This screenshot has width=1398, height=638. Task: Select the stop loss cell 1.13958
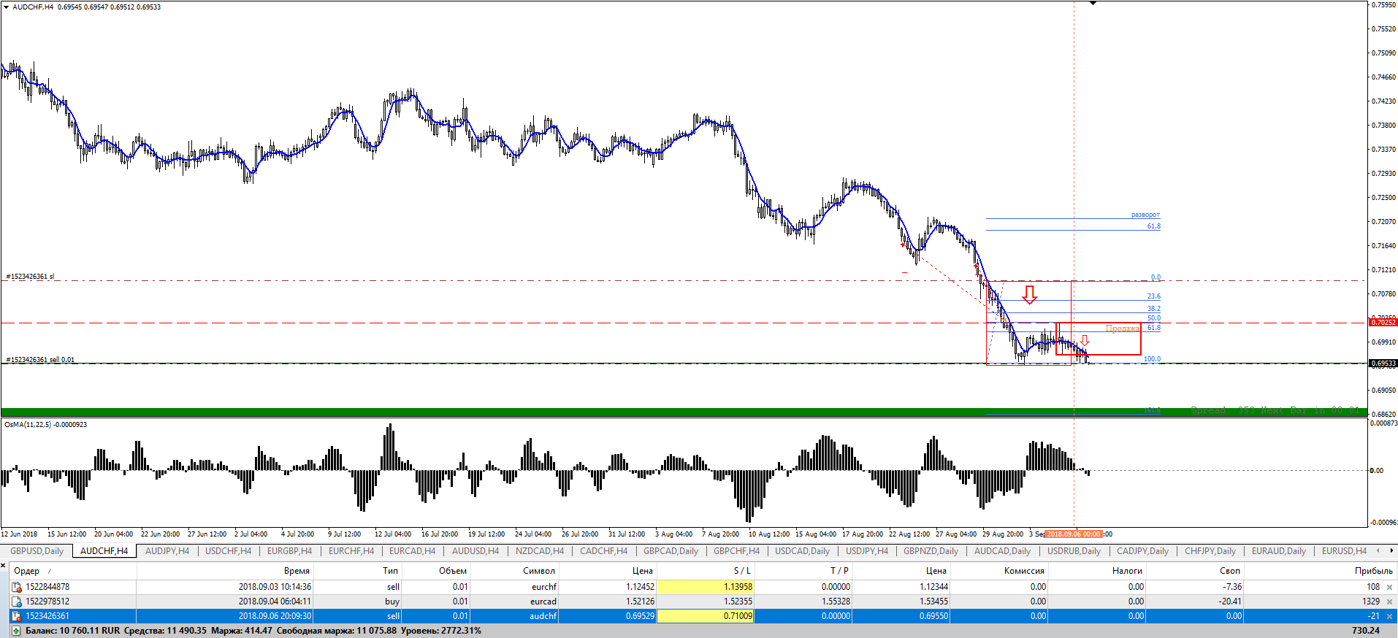(705, 587)
